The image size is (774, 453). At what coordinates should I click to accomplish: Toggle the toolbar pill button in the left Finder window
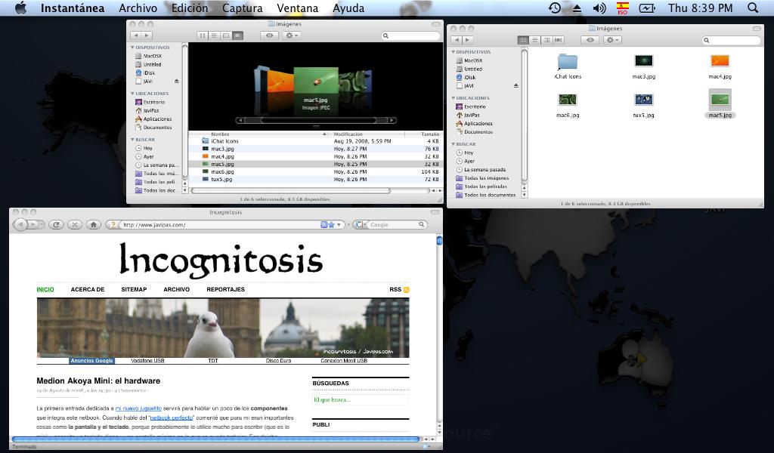pos(435,24)
